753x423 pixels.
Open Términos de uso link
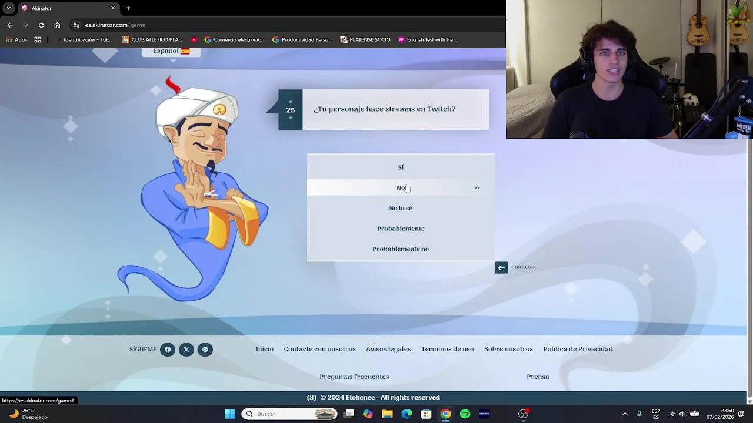click(447, 349)
